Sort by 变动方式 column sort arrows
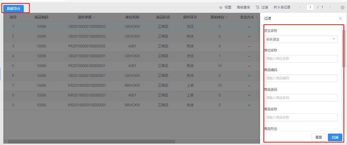The height and width of the screenshot is (145, 347). point(257,17)
